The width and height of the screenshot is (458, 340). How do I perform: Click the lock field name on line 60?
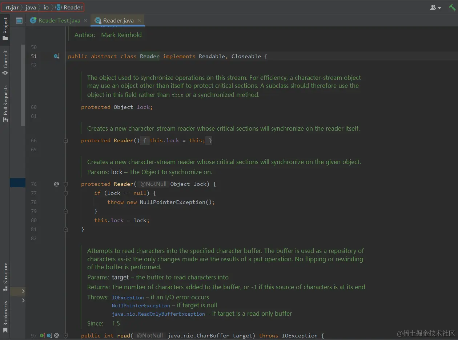coord(144,107)
